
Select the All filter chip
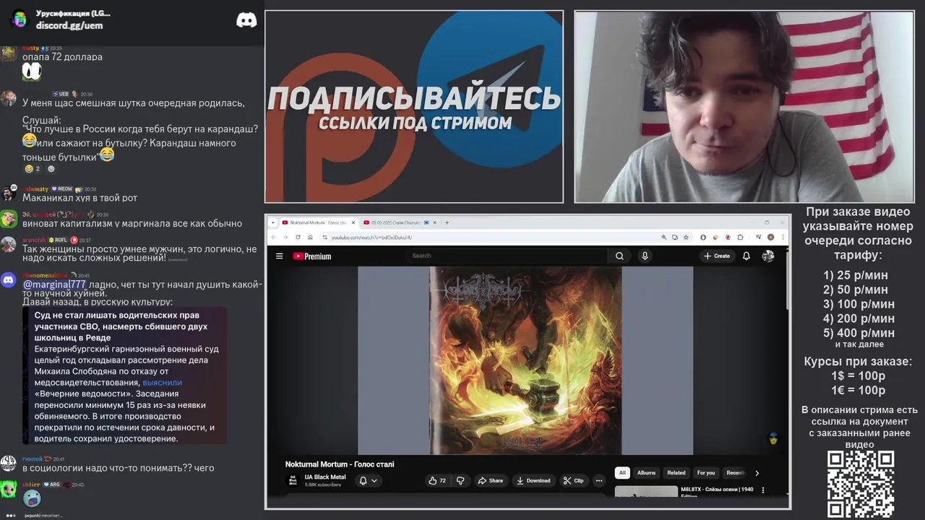click(x=621, y=473)
